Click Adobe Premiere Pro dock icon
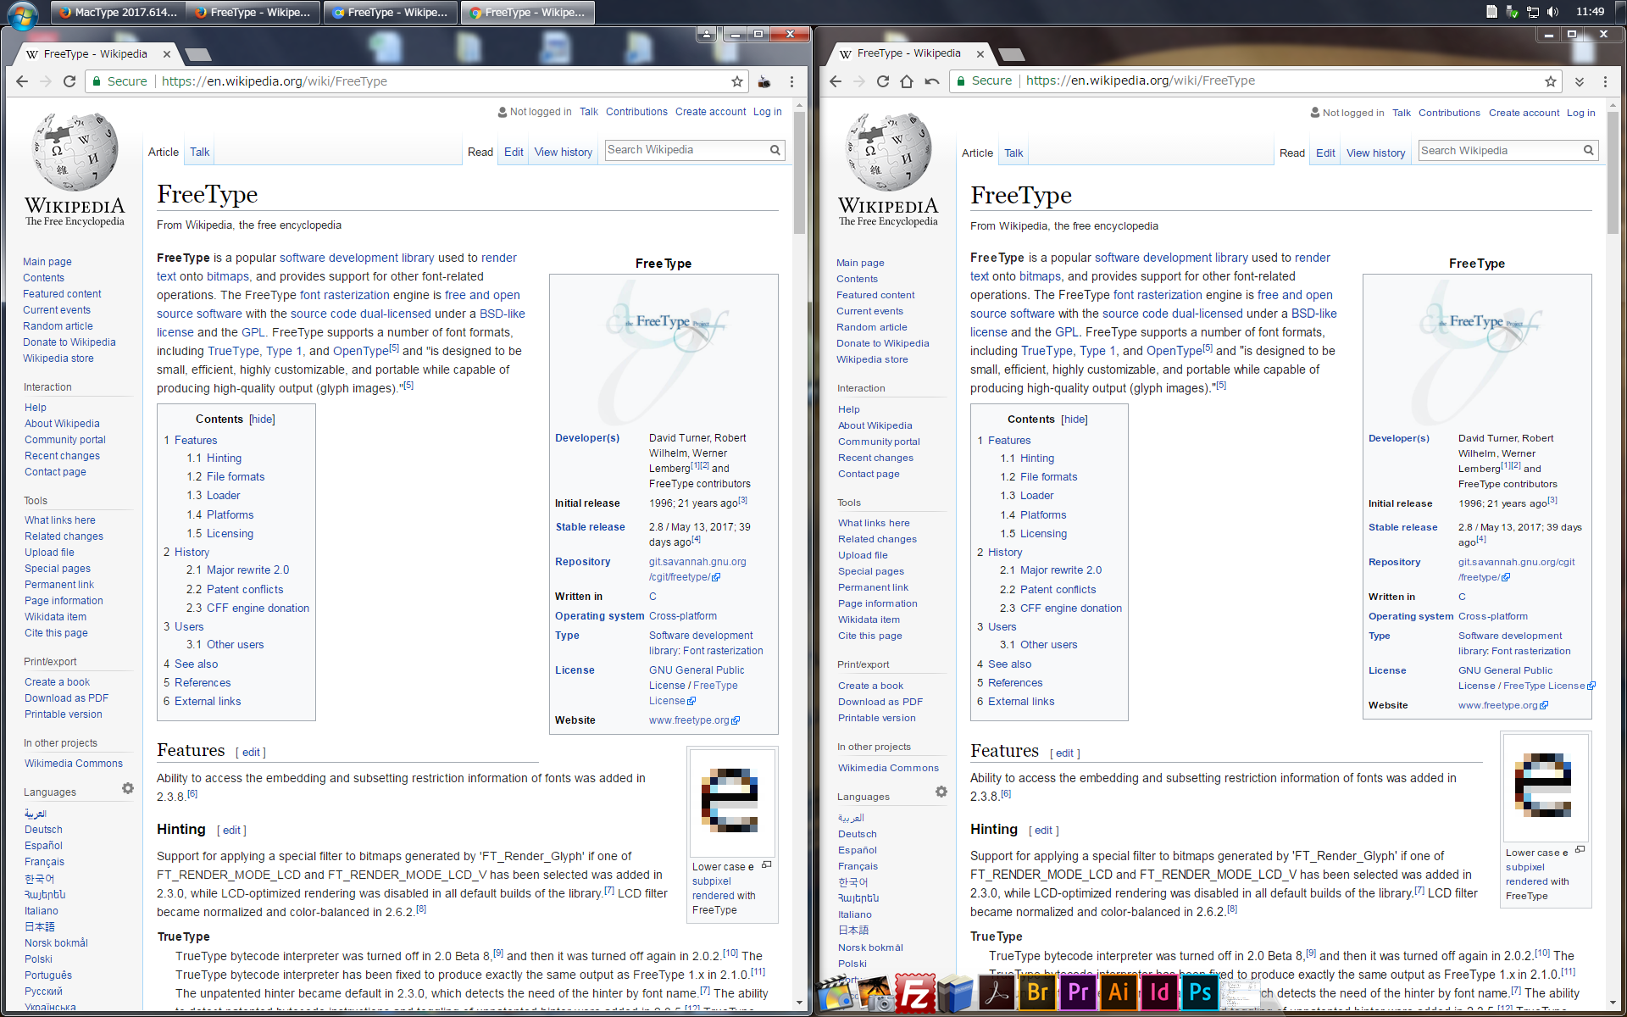Image resolution: width=1627 pixels, height=1017 pixels. (x=1078, y=992)
